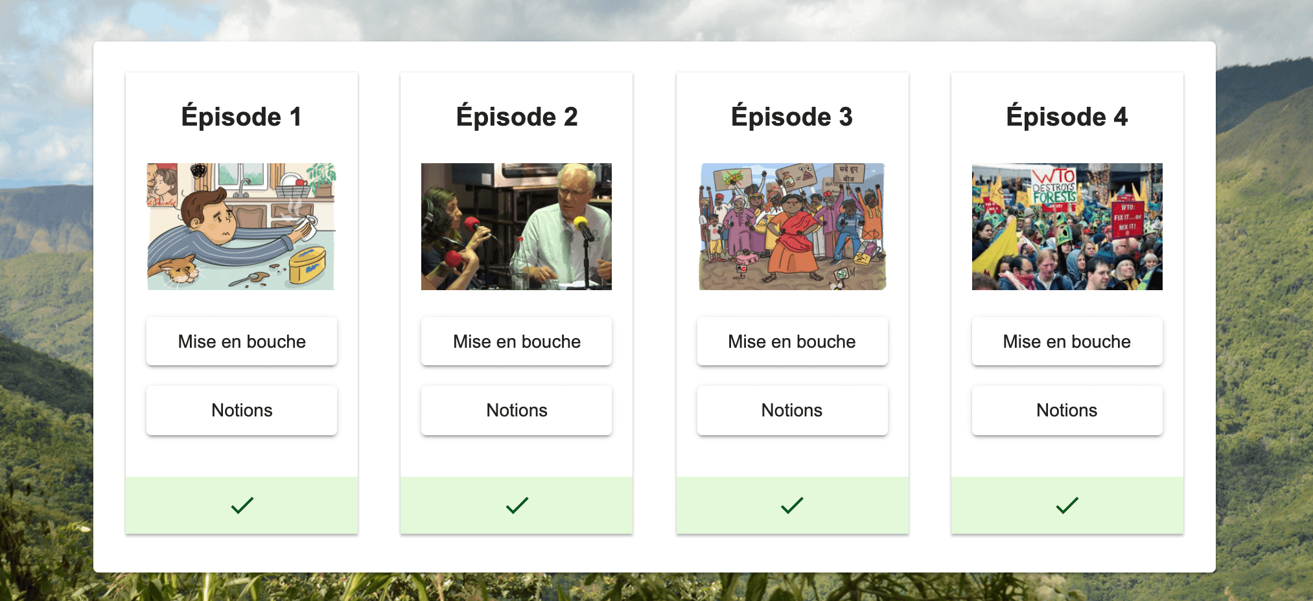This screenshot has height=601, width=1313.
Task: Click the Épisode 3 heading
Action: tap(792, 116)
